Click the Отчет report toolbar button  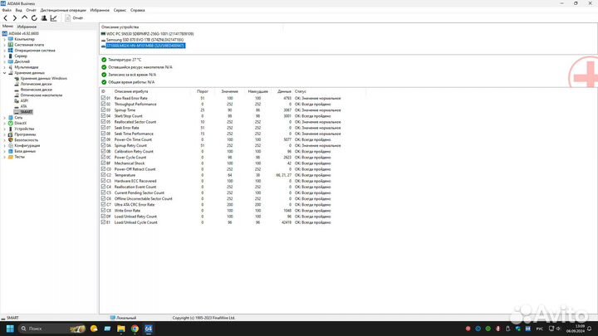pos(74,17)
